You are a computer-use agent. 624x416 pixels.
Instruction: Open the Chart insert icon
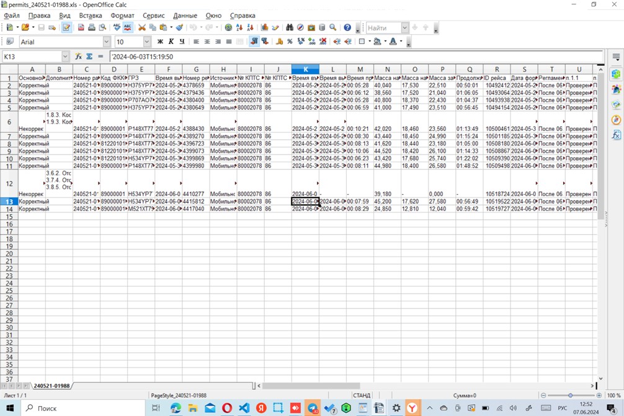[264, 27]
